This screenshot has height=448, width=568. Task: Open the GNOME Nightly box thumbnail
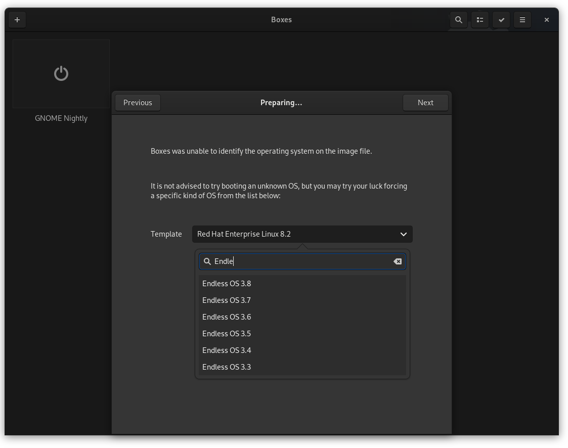(61, 74)
